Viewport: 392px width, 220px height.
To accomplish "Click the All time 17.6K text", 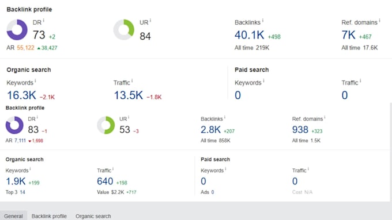I will (360, 48).
